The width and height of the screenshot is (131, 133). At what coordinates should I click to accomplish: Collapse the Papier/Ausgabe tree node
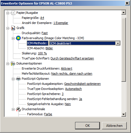(8, 13)
